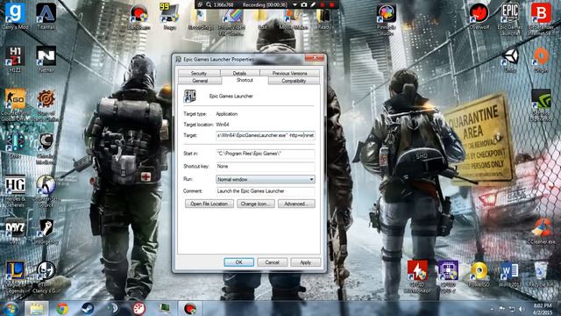Select the Shortcut tab
561x316 pixels.
tap(245, 80)
